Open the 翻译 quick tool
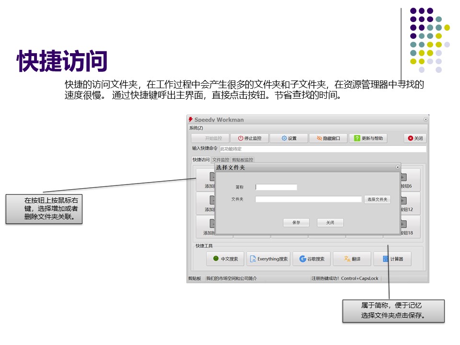 point(352,259)
